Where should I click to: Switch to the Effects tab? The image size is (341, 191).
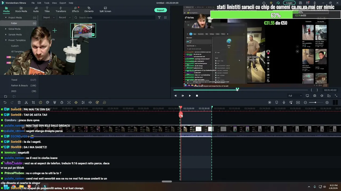75,10
